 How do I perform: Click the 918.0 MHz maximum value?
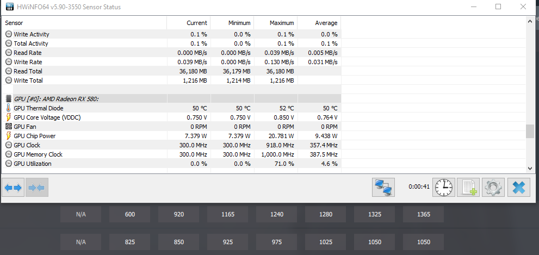click(279, 145)
